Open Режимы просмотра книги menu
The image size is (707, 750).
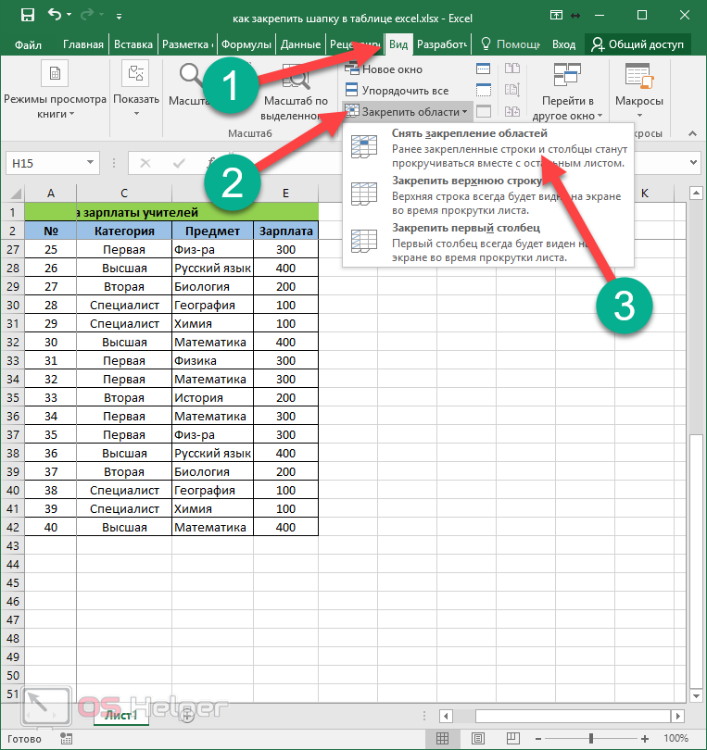55,91
